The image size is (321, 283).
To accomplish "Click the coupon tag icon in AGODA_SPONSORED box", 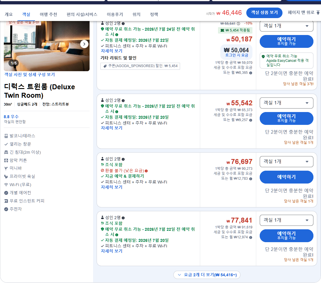I will 105,66.
